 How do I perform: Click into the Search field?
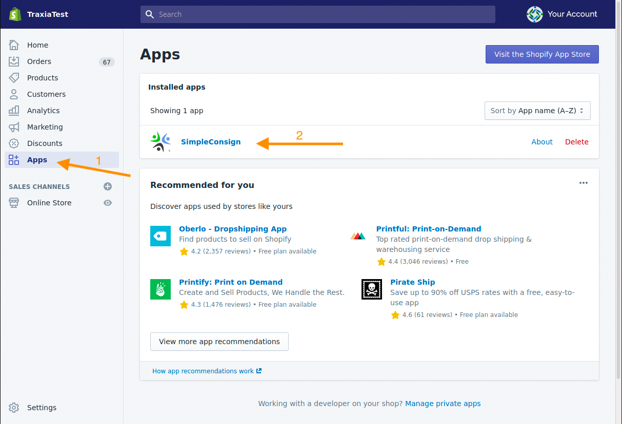(x=318, y=14)
